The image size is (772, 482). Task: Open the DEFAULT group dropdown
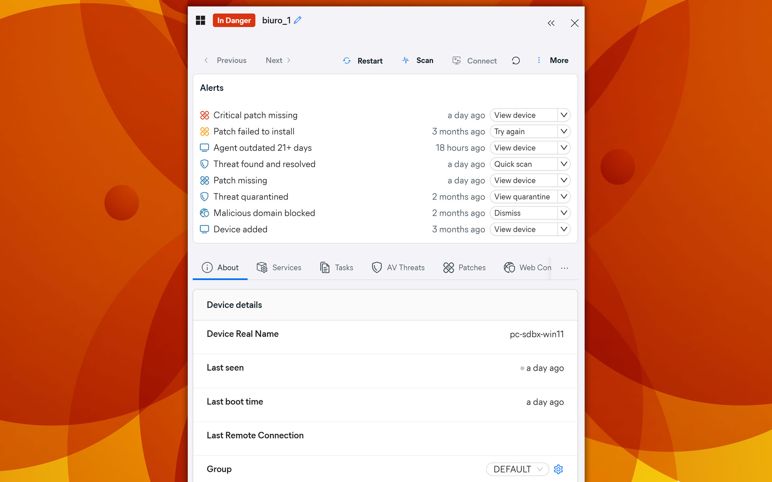click(x=517, y=469)
